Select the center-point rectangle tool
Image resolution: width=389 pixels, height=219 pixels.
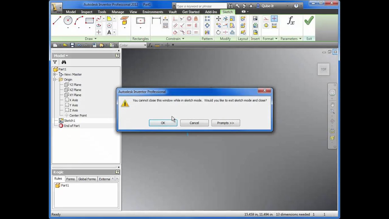pyautogui.click(x=140, y=21)
